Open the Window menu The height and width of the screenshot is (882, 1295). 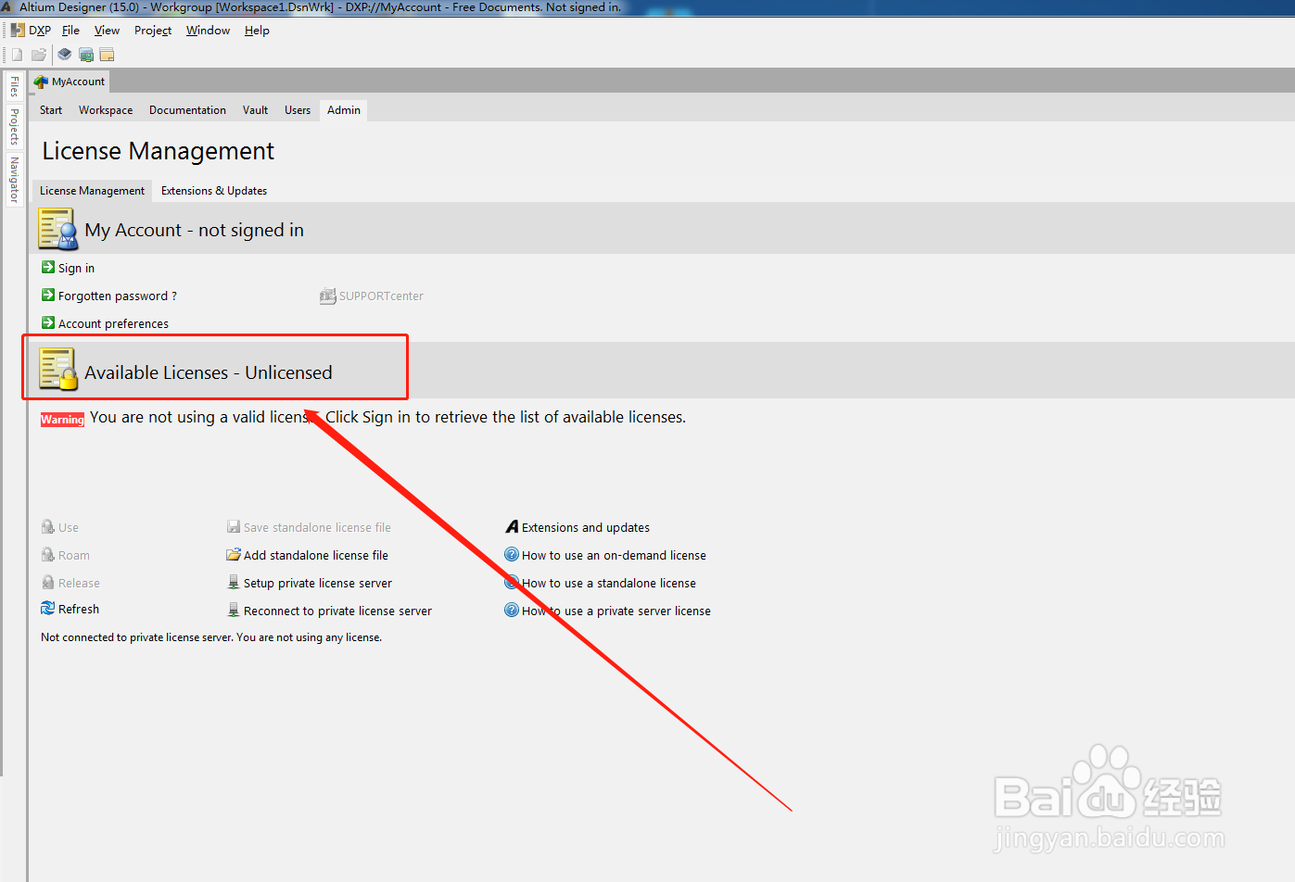coord(208,31)
